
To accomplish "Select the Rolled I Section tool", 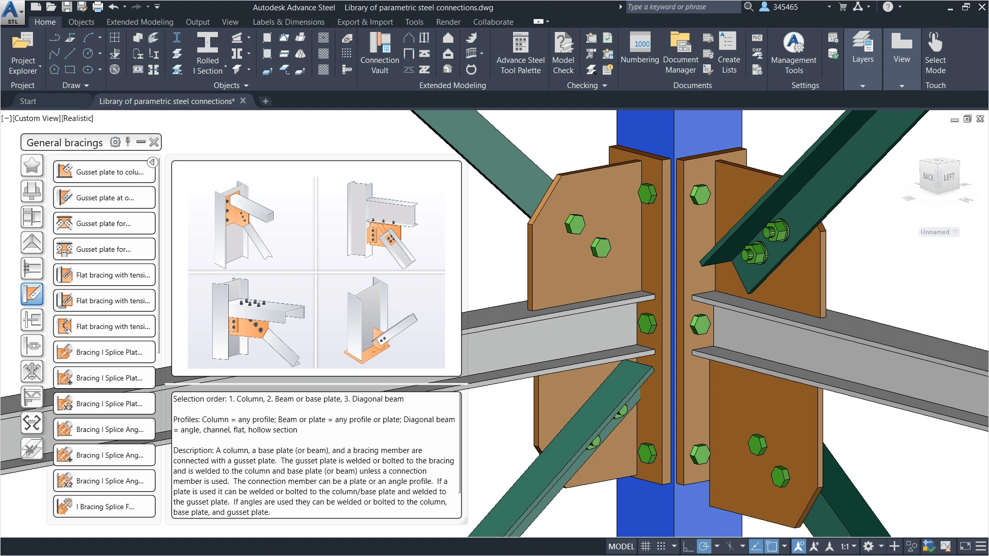I will (x=208, y=51).
